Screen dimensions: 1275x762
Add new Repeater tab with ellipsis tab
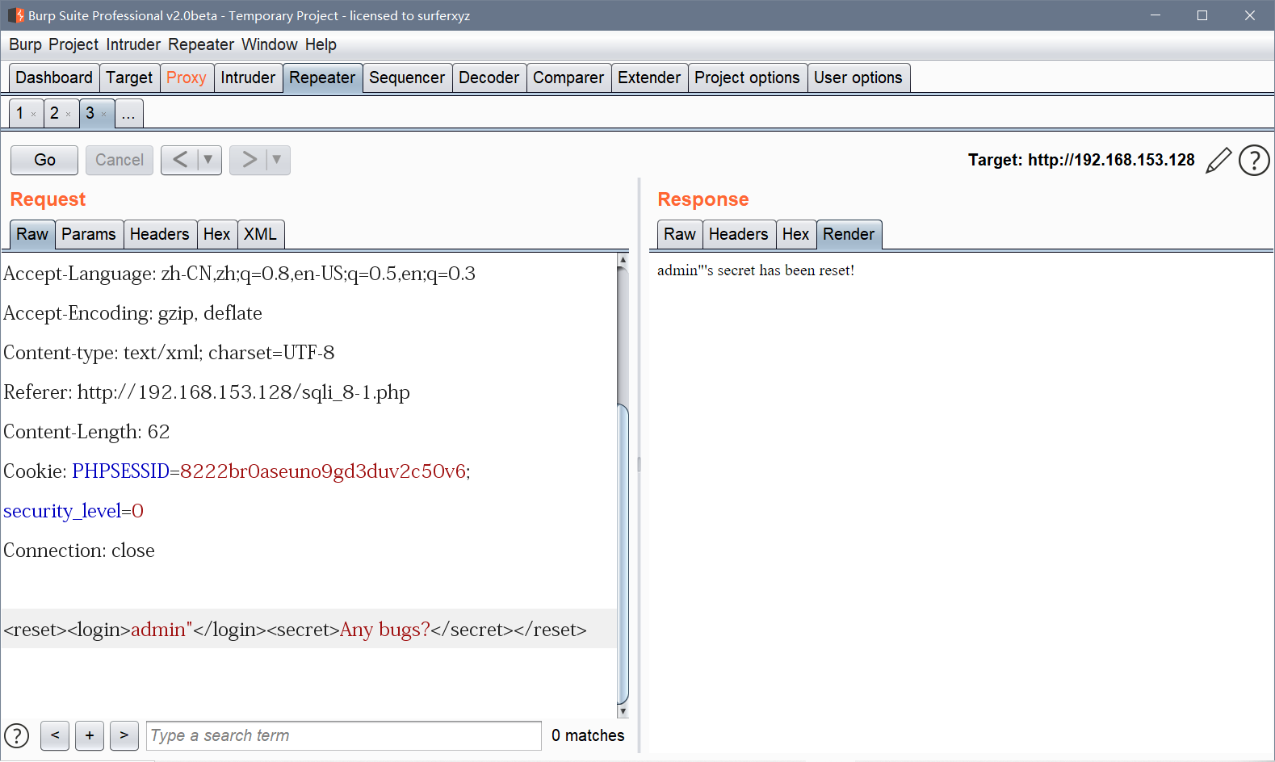128,113
